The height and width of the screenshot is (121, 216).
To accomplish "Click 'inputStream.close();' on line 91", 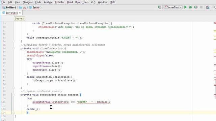I will tap(47, 66).
